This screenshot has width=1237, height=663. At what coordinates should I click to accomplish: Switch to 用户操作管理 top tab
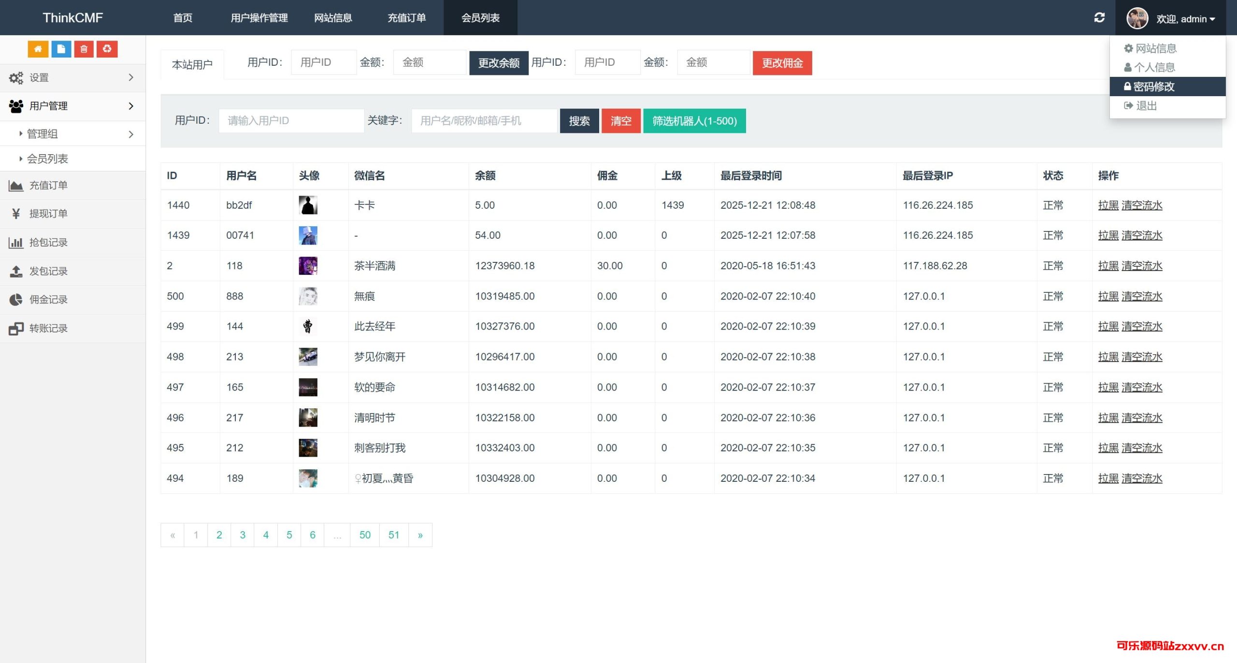[x=259, y=18]
